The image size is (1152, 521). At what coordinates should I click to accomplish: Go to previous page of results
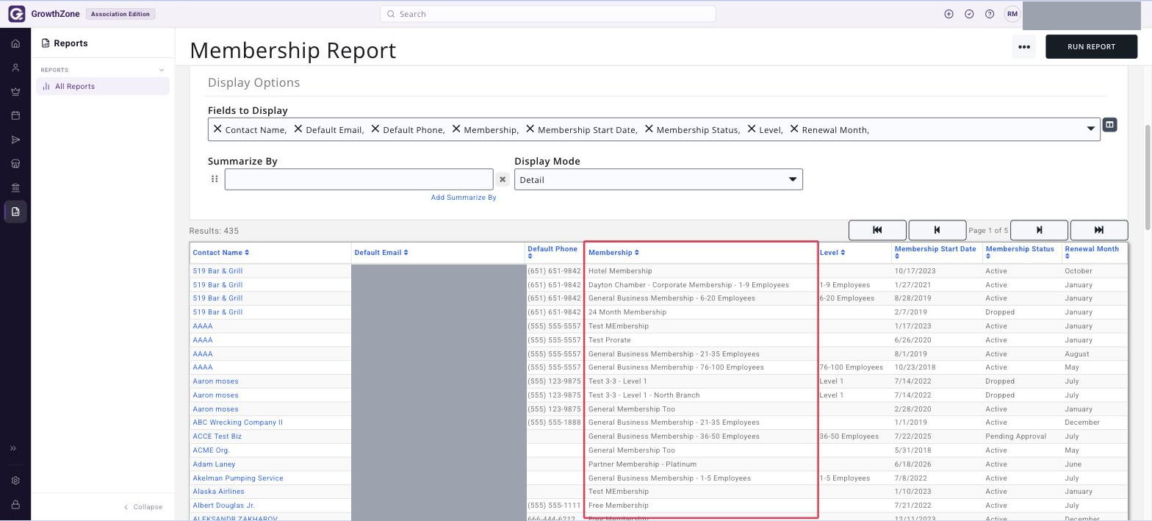click(937, 230)
